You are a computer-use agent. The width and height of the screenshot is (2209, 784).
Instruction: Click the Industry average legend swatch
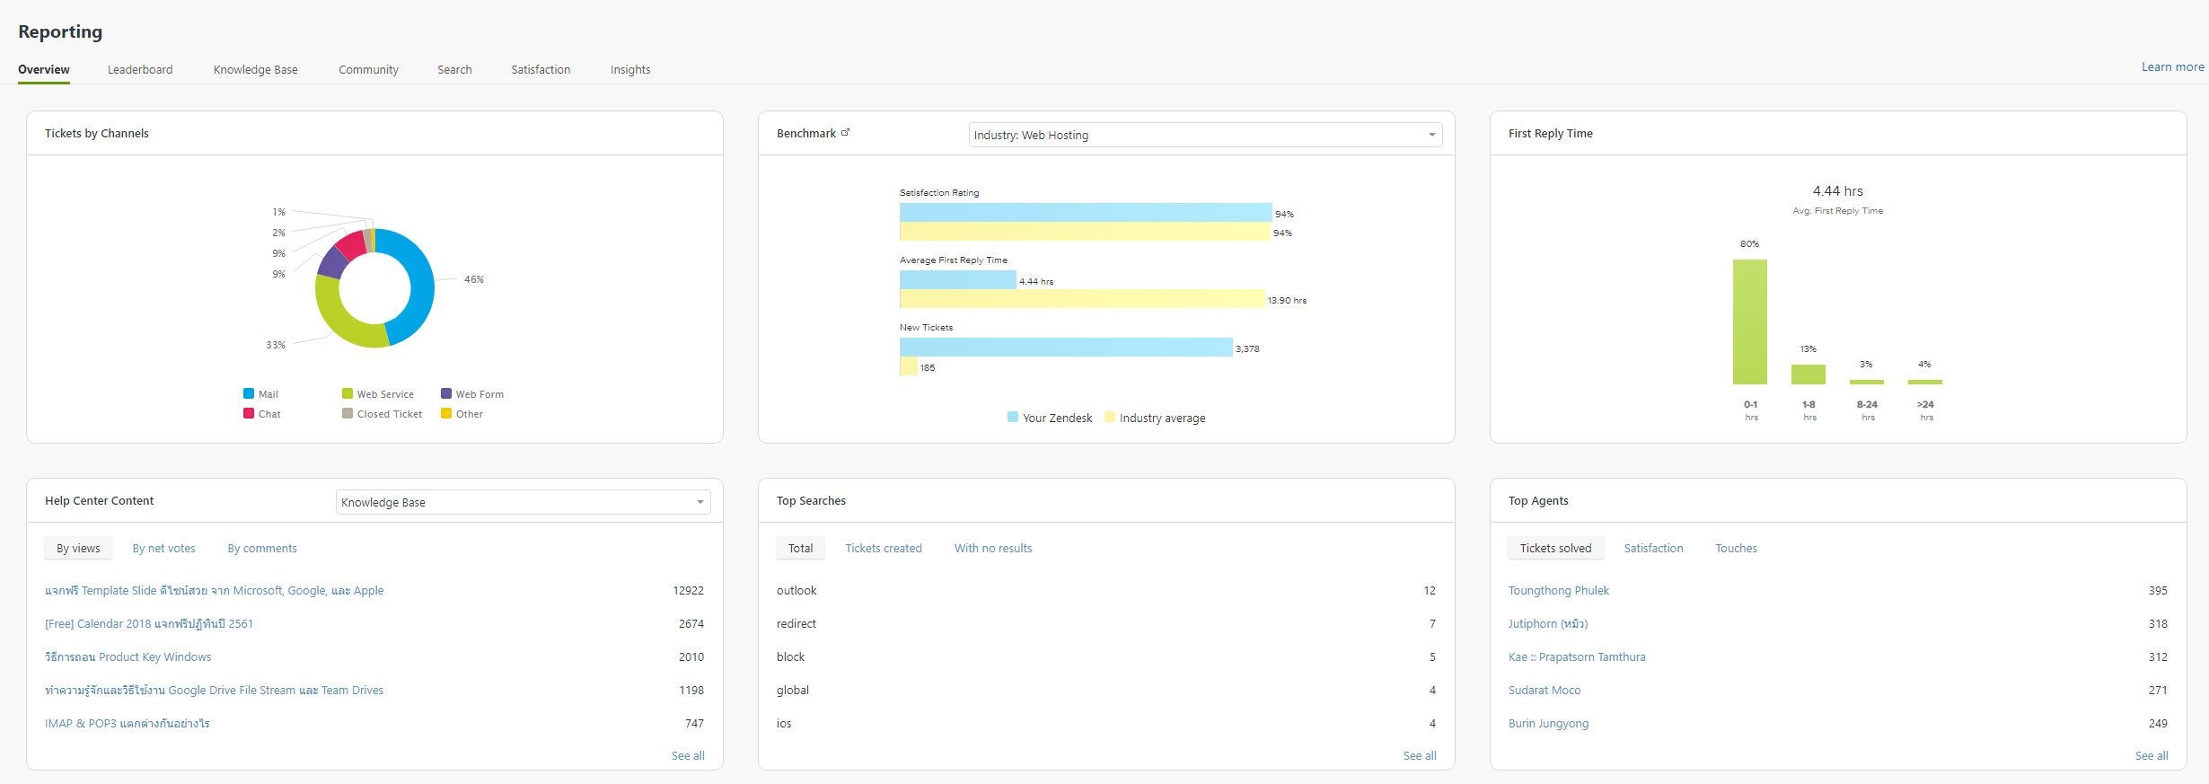click(1110, 418)
